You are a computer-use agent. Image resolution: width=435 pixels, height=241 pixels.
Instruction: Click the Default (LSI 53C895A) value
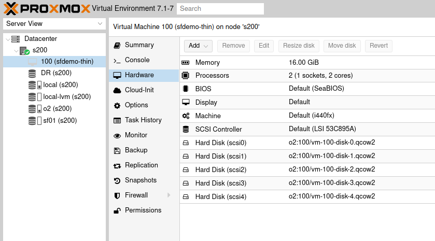pyautogui.click(x=322, y=129)
